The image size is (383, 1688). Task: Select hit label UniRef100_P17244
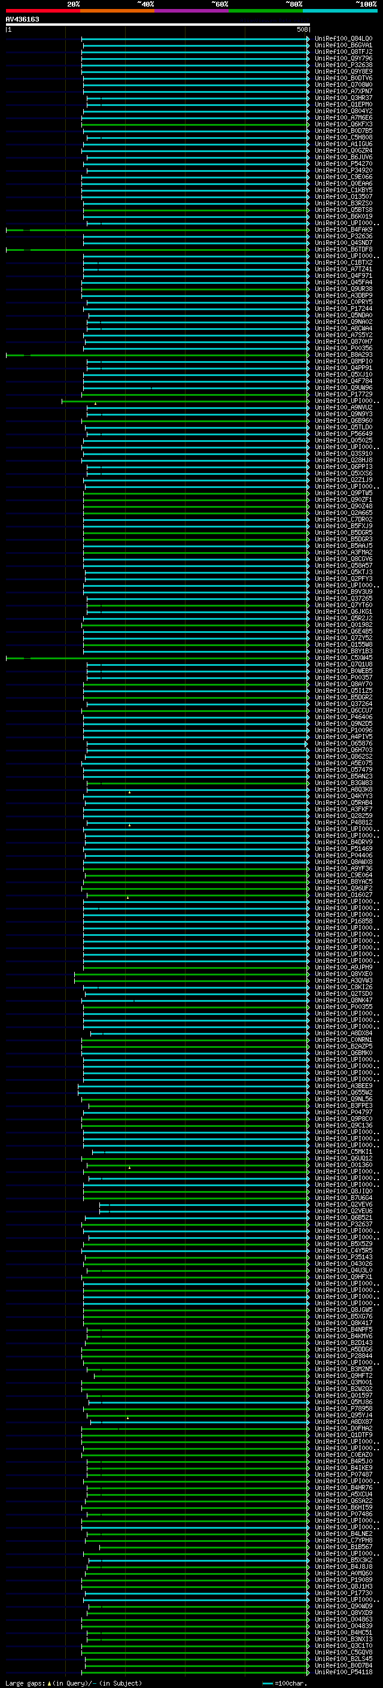[x=343, y=308]
